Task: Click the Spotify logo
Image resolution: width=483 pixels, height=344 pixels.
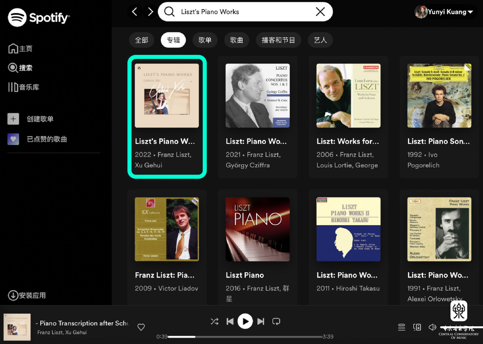Action: coord(39,17)
